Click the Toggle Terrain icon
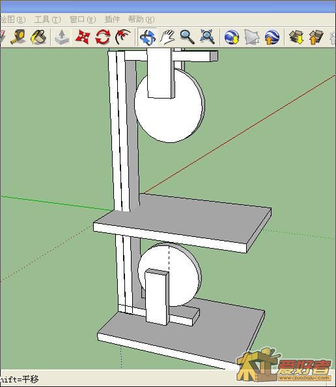This screenshot has height=387, width=336. click(x=252, y=37)
